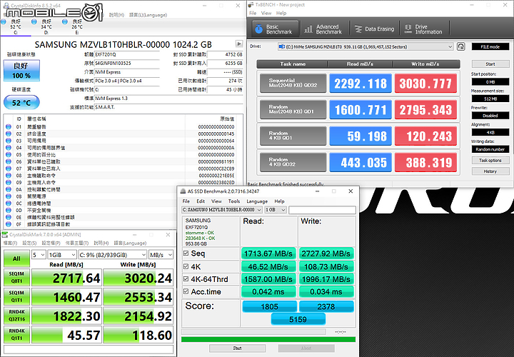
Task: Click FILE mode button in TxBENCH
Action: 490,46
